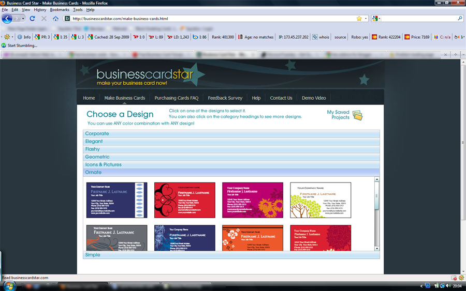The image size is (466, 291).
Task: Open a new tab with plus button
Action: pos(456,55)
